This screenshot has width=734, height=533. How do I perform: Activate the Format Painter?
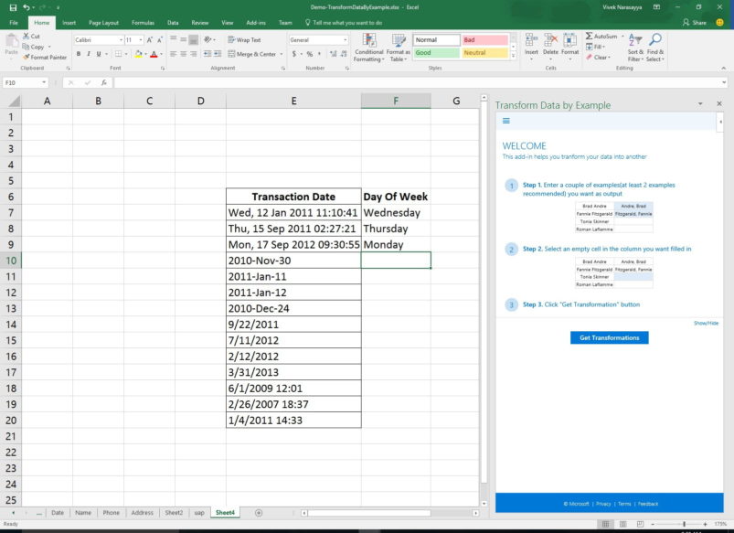pos(46,56)
